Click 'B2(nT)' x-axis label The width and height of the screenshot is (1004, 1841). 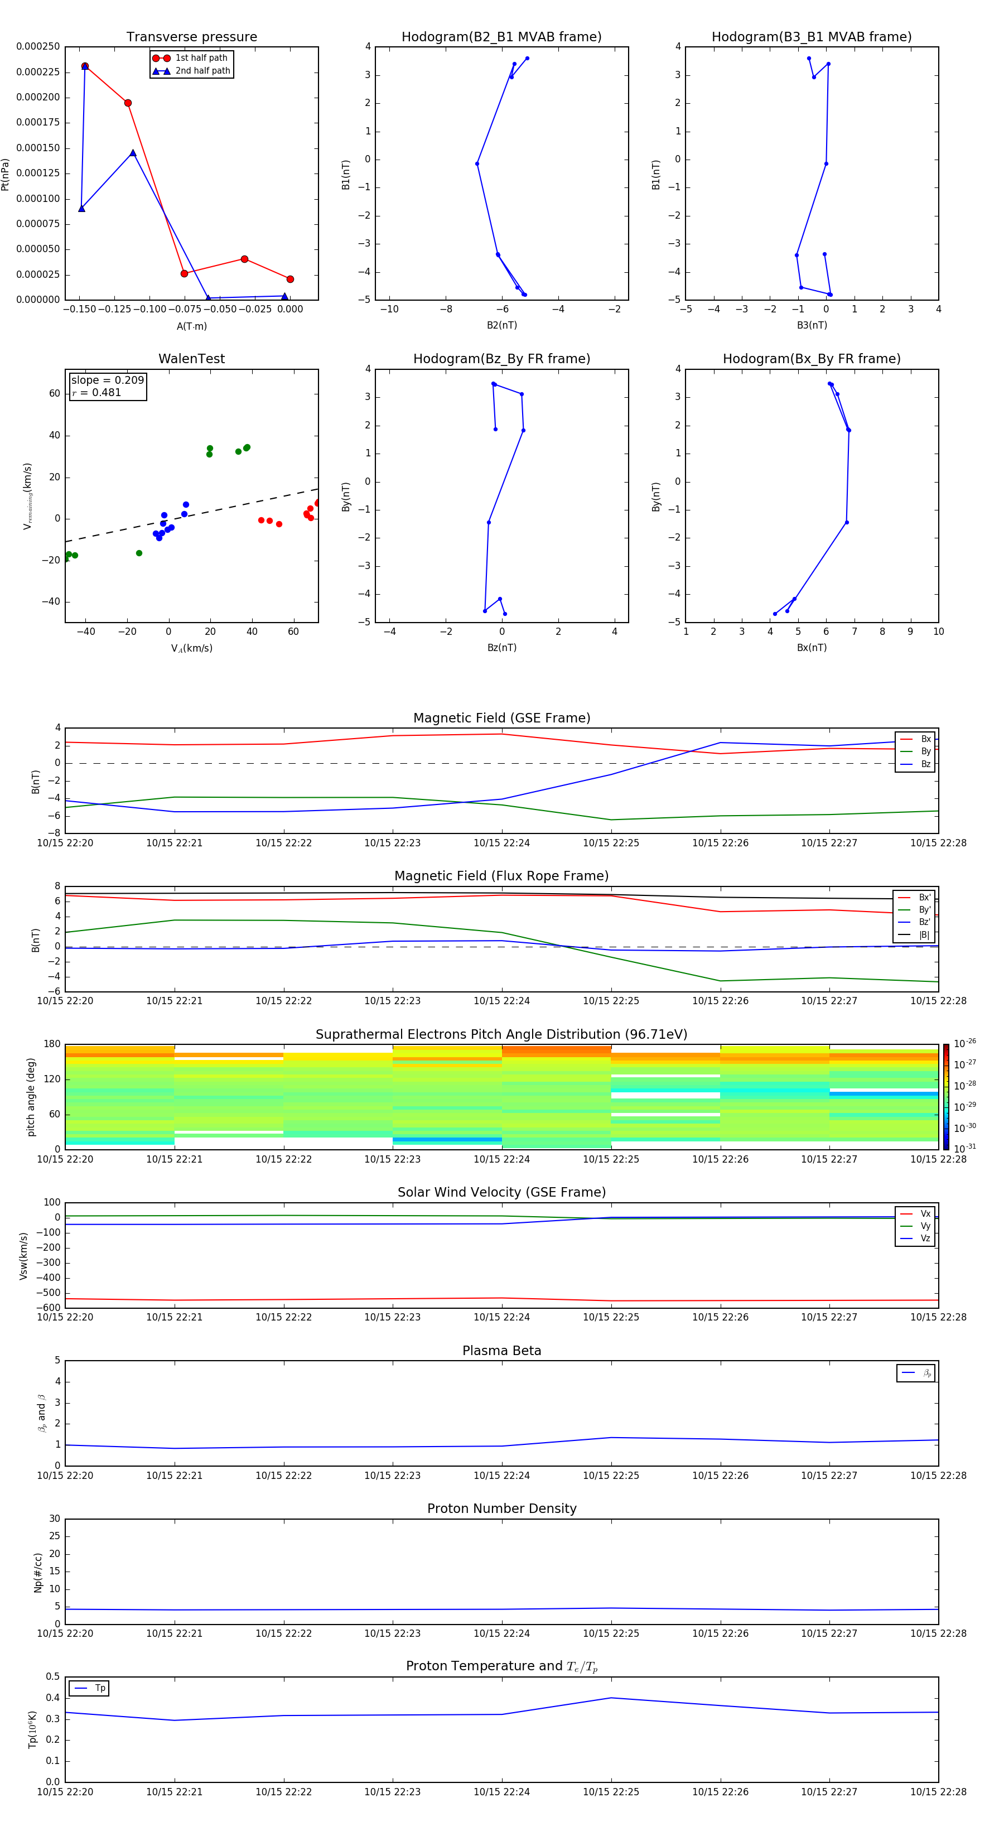click(x=501, y=325)
